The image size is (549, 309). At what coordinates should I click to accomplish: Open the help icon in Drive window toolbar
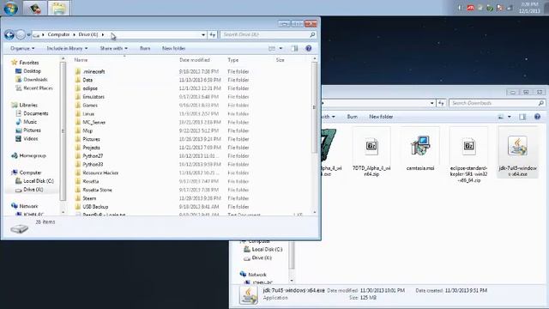click(309, 48)
